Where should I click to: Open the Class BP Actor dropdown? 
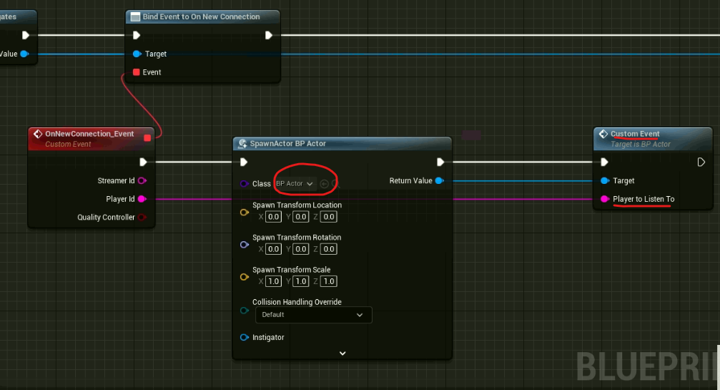point(295,184)
